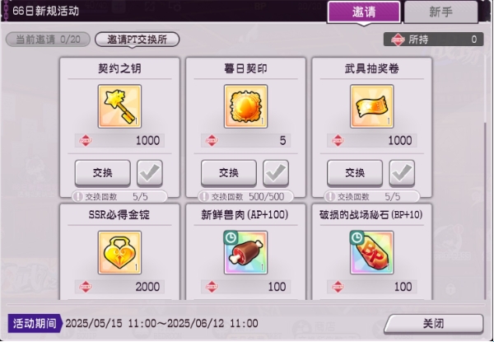The height and width of the screenshot is (342, 494).
Task: Click the SSR必得金锭 heart lock icon
Action: 119,252
